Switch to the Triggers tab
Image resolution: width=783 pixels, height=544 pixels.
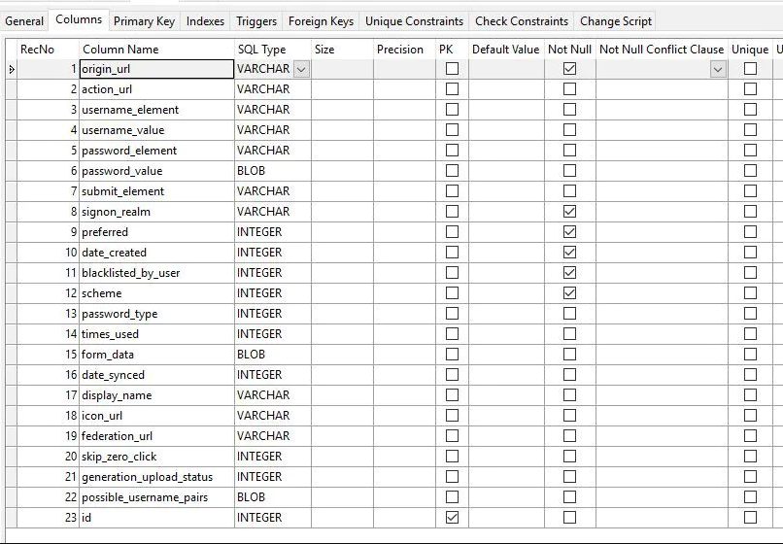pyautogui.click(x=256, y=20)
